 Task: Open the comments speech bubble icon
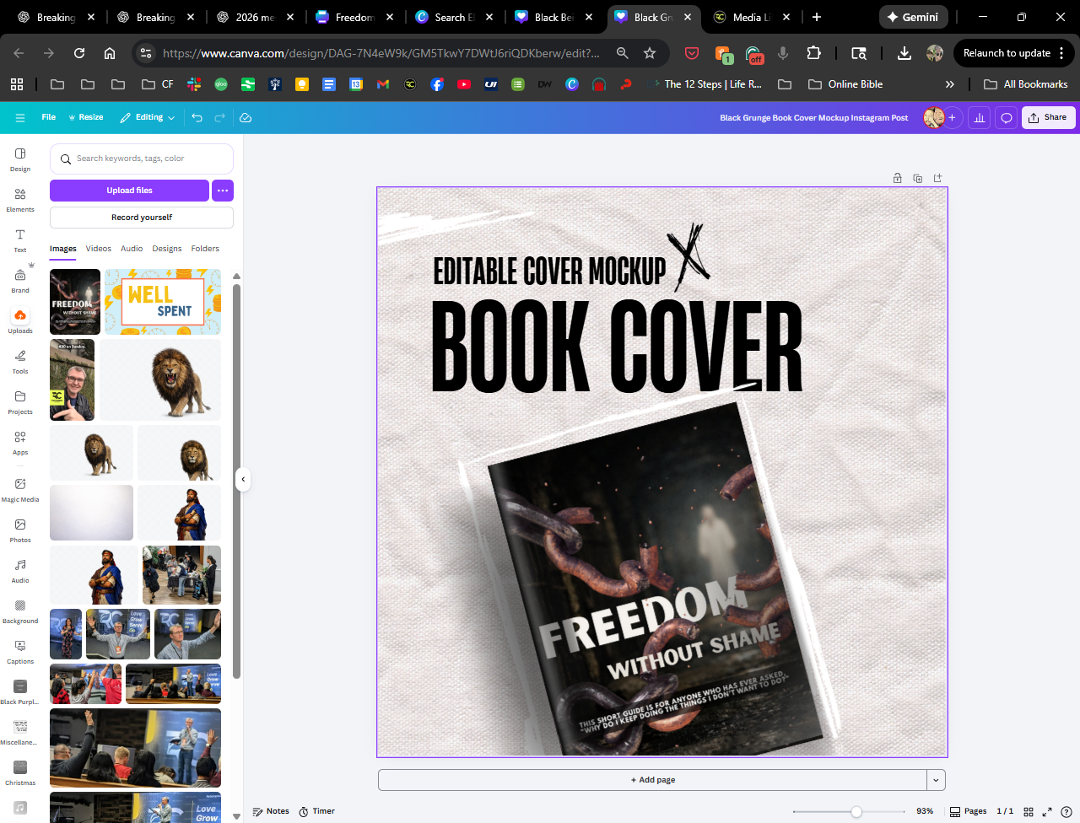(1006, 118)
